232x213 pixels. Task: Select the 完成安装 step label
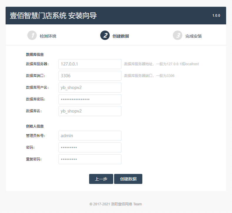pos(193,36)
